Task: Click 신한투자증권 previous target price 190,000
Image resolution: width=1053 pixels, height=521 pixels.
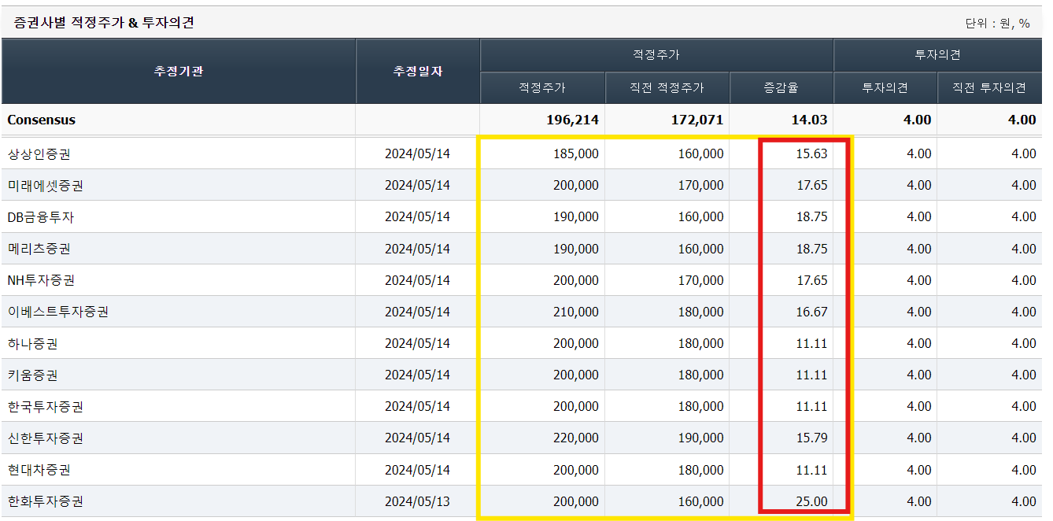Action: [x=700, y=438]
